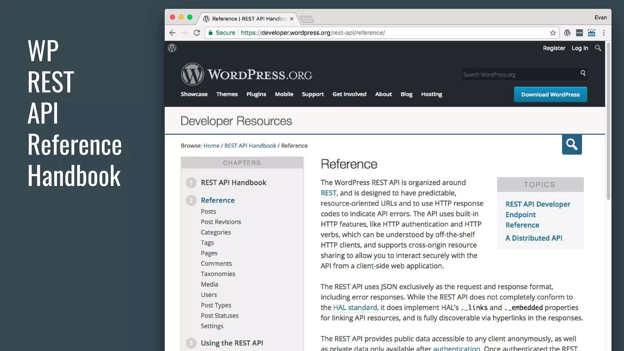The image size is (624, 351).
Task: Open REST API Developer Endpoint Reference topic
Action: tap(538, 214)
